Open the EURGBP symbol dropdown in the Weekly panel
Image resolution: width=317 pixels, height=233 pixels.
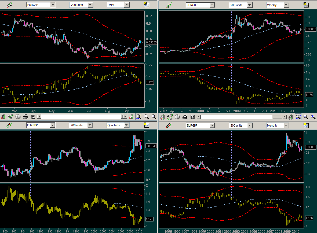pyautogui.click(x=212, y=5)
